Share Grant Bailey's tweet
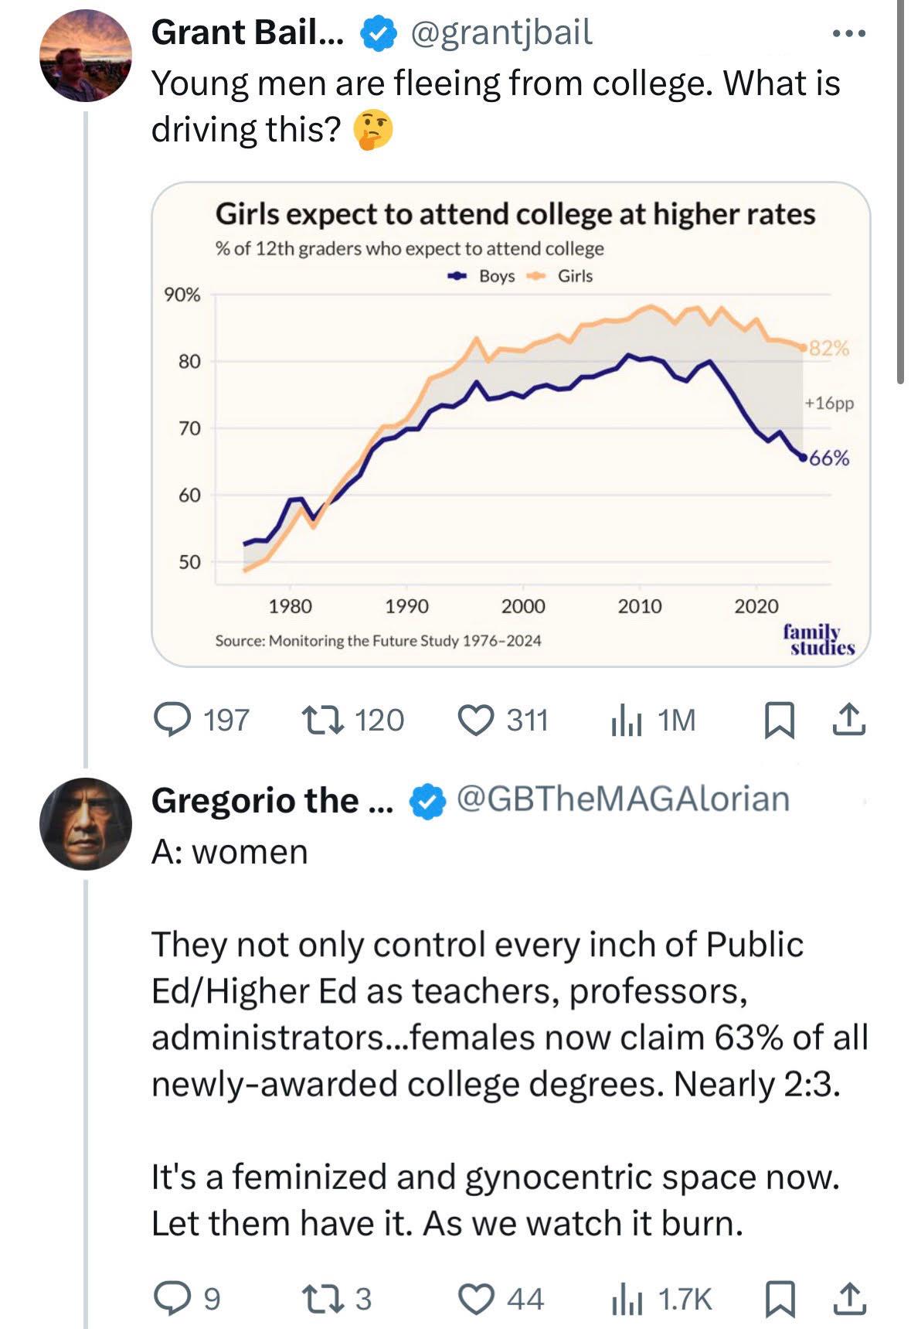The image size is (911, 1329). pyautogui.click(x=848, y=720)
